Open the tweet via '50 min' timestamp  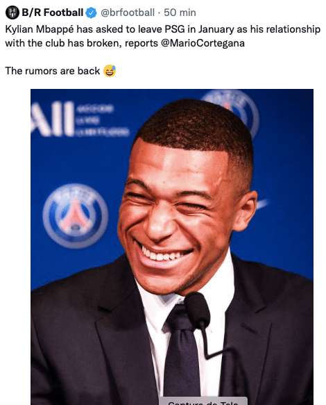180,13
